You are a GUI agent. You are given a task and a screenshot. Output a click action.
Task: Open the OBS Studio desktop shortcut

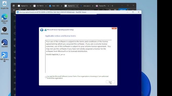click(x=4, y=31)
